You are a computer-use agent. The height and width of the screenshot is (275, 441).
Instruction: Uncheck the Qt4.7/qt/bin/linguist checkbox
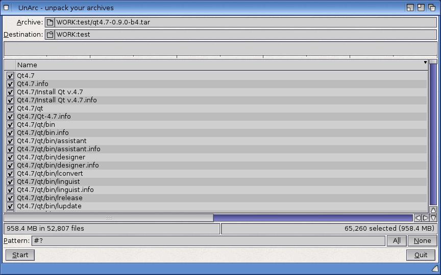click(x=10, y=182)
